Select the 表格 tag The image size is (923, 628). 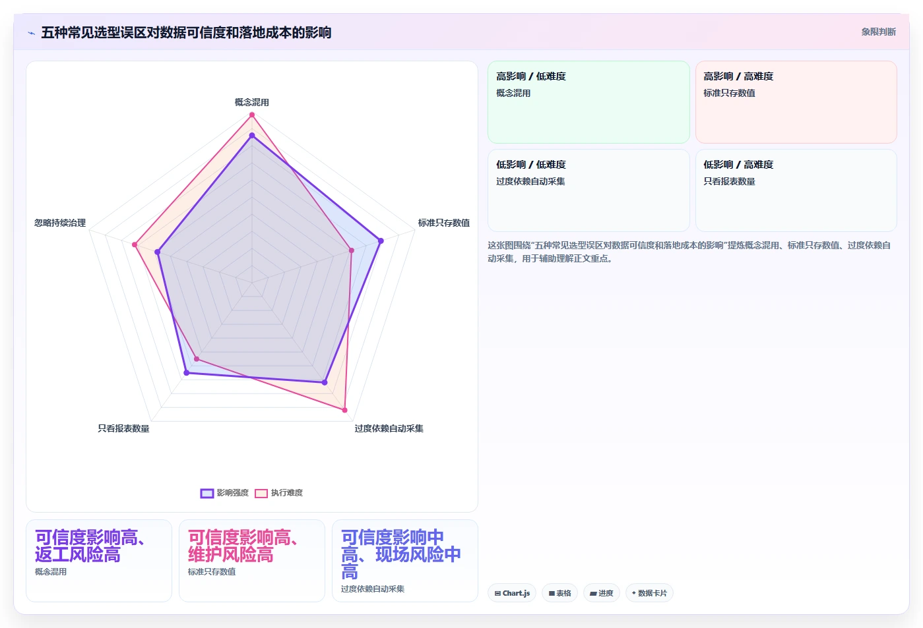coord(559,593)
